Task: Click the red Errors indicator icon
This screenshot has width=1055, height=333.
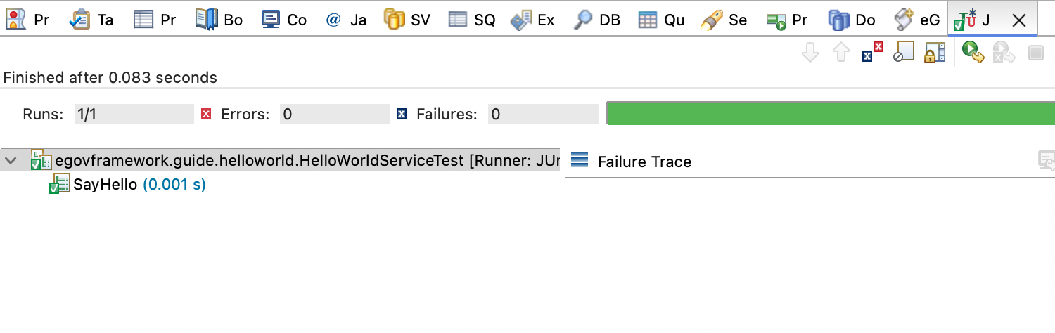Action: 206,114
